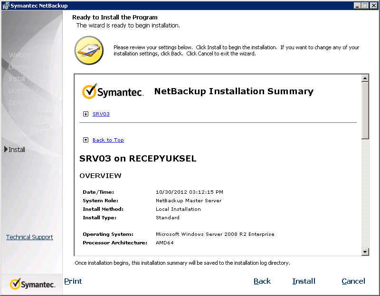The image size is (380, 296).
Task: Click the Symantec logo in the sidebar footer
Action: (32, 284)
